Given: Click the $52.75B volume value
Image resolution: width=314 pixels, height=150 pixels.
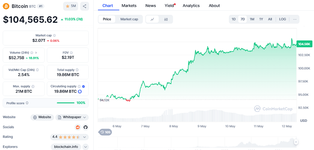Looking at the screenshot, I should (16, 58).
